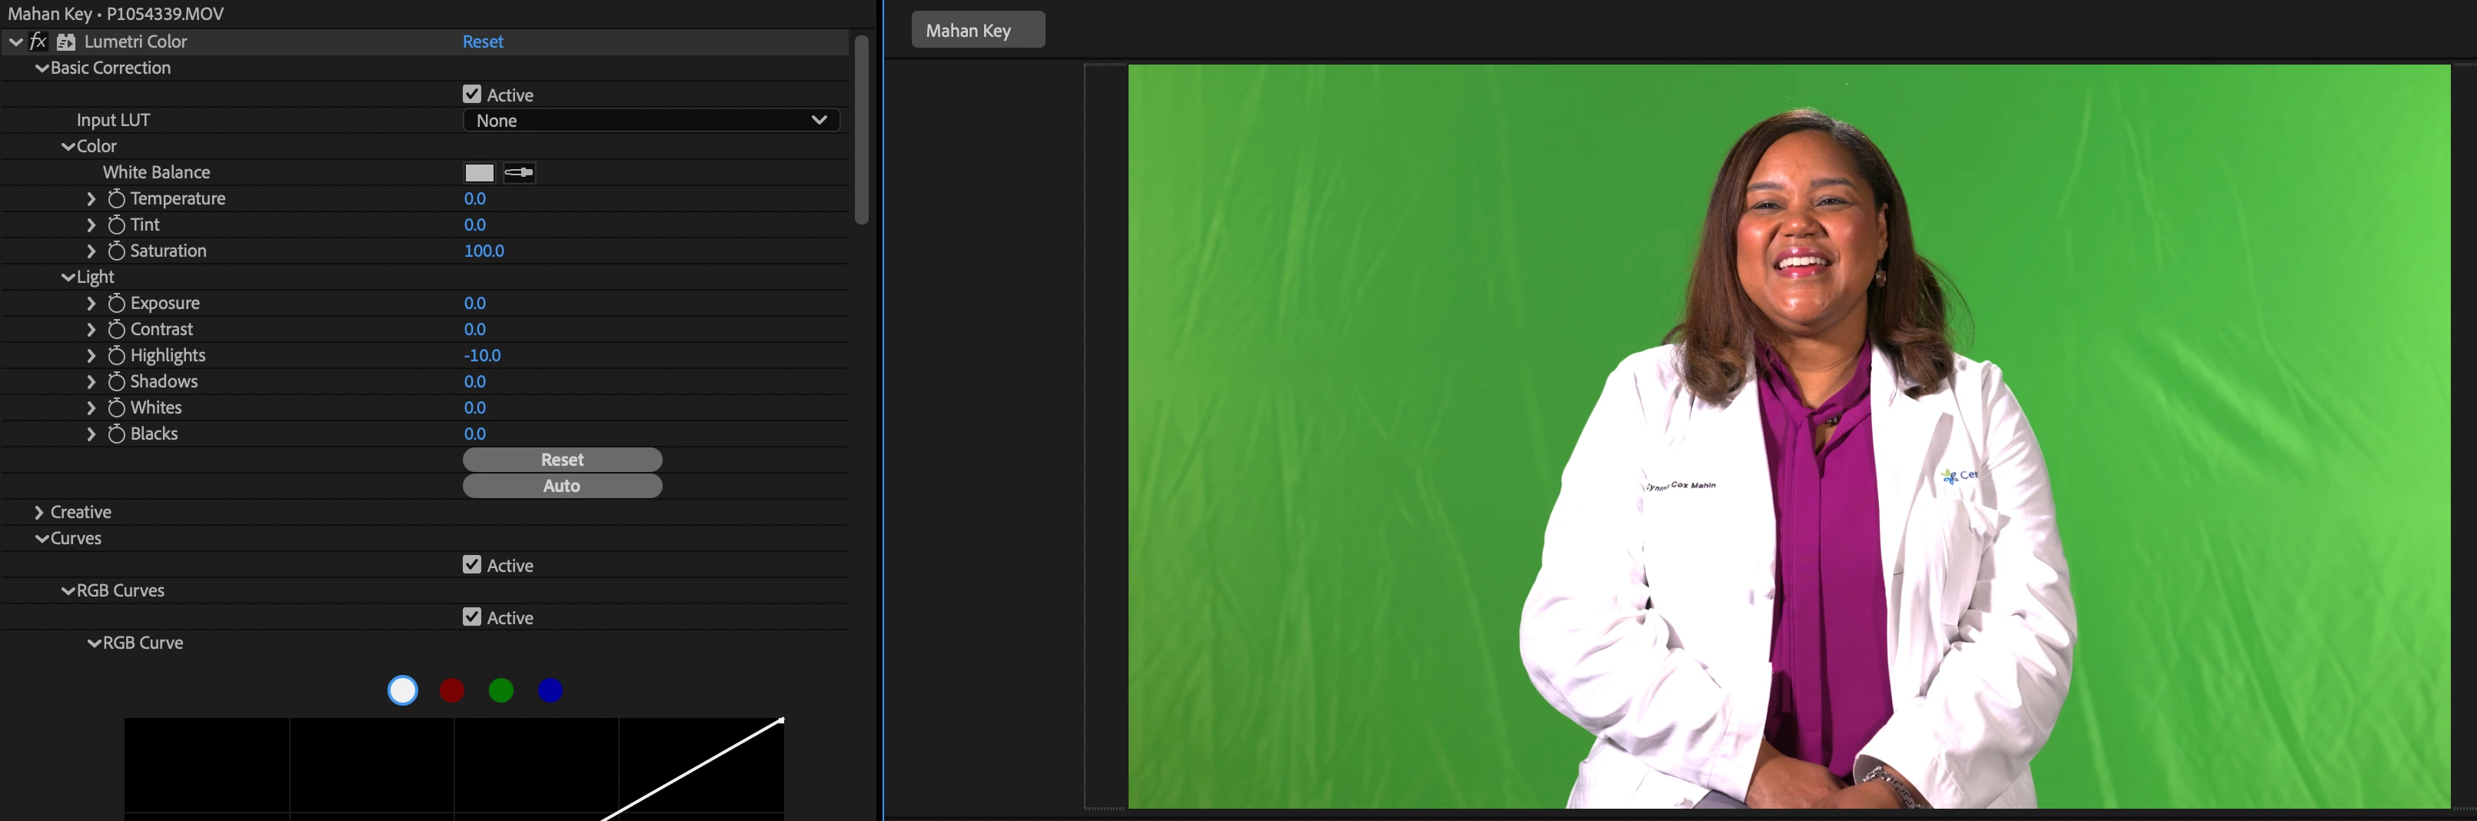Expand the Creative section
Viewport: 2477px width, 821px height.
pos(39,513)
